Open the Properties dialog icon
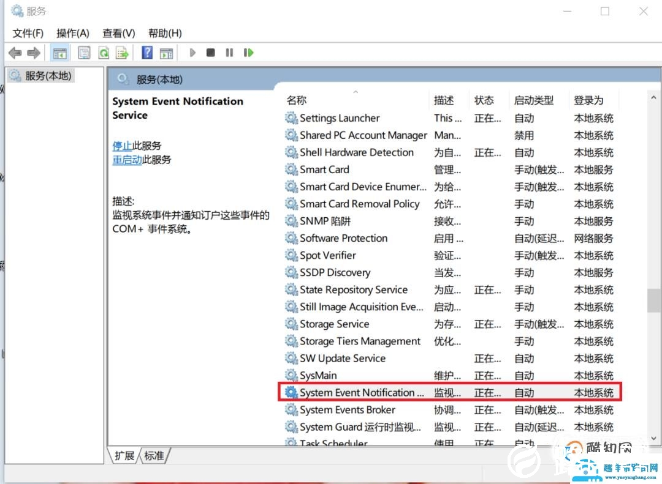 [x=84, y=53]
